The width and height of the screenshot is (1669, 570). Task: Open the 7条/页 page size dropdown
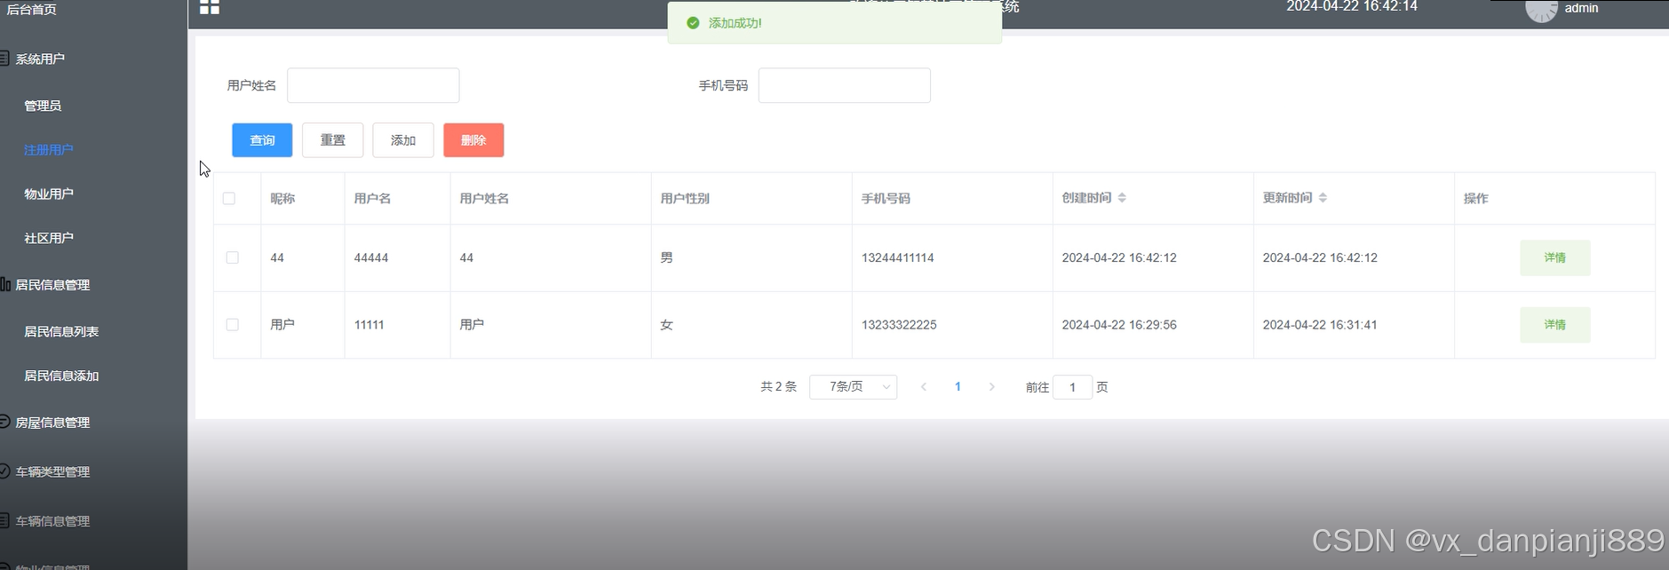tap(853, 387)
